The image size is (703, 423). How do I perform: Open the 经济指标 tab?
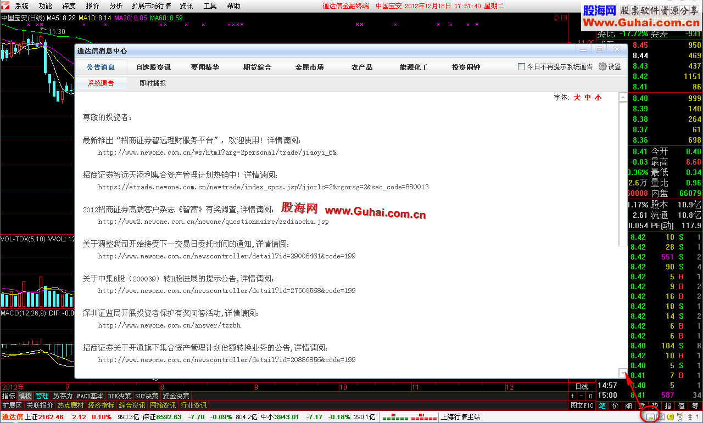point(101,405)
